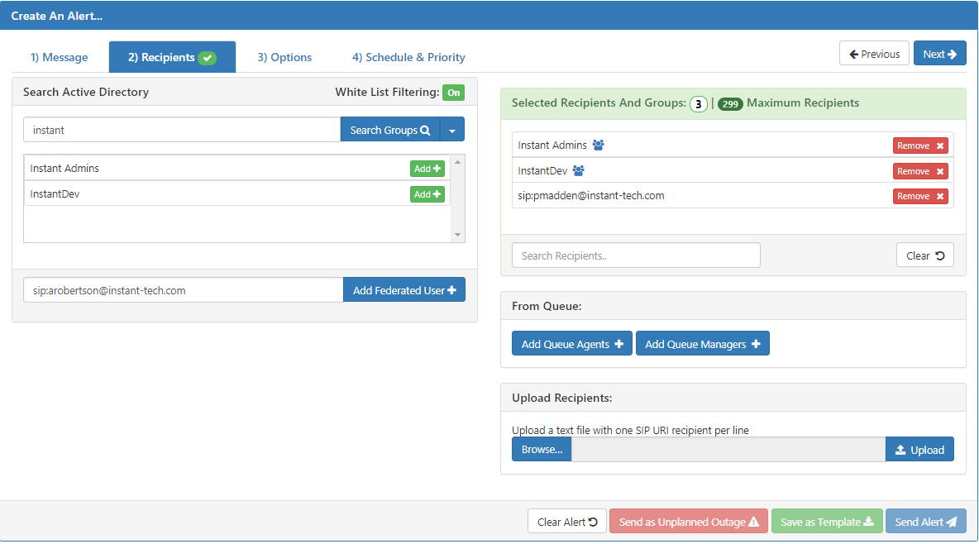Click the Send Alert button
The image size is (979, 544).
[925, 522]
